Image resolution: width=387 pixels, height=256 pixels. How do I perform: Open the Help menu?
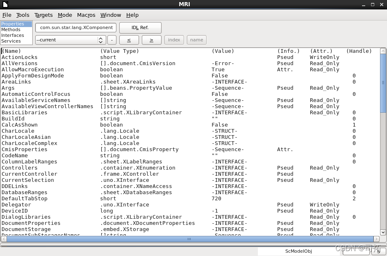tap(132, 15)
